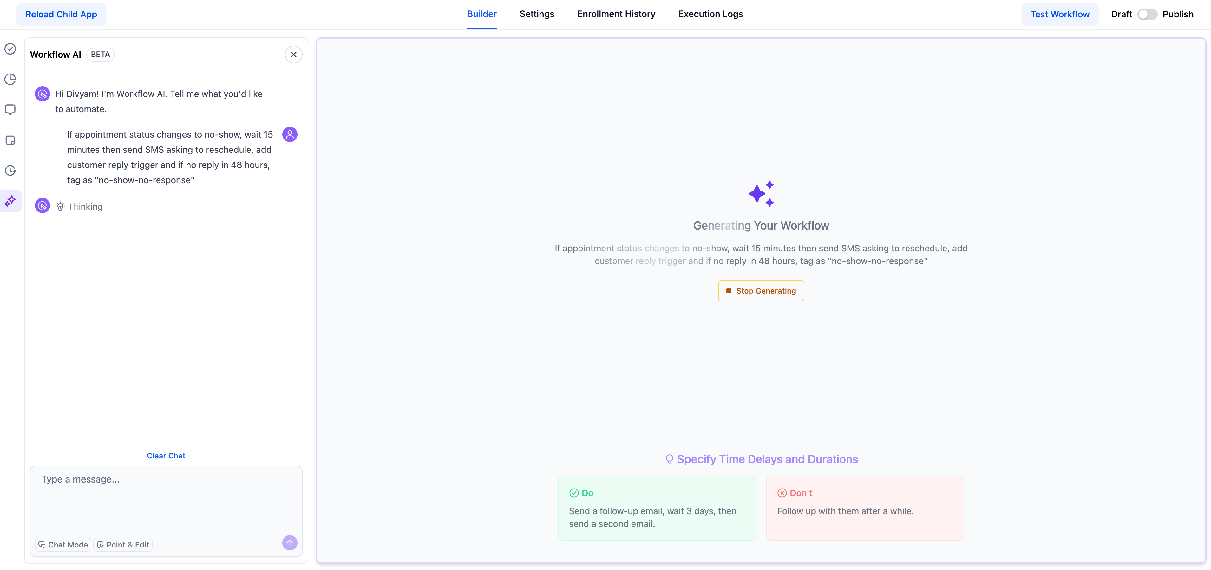Click the clock history sidebar icon
The width and height of the screenshot is (1211, 570).
pyautogui.click(x=10, y=171)
